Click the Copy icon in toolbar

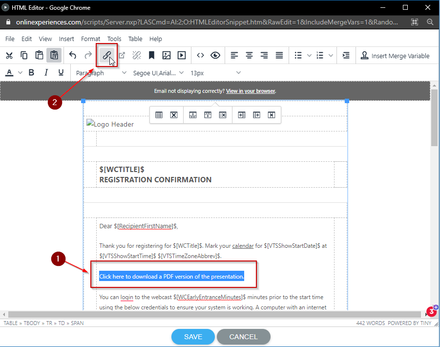(24, 55)
